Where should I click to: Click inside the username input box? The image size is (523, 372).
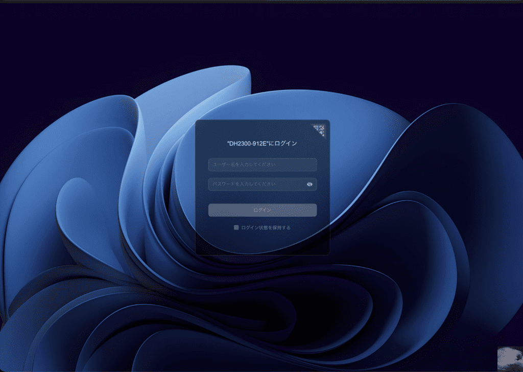point(262,165)
